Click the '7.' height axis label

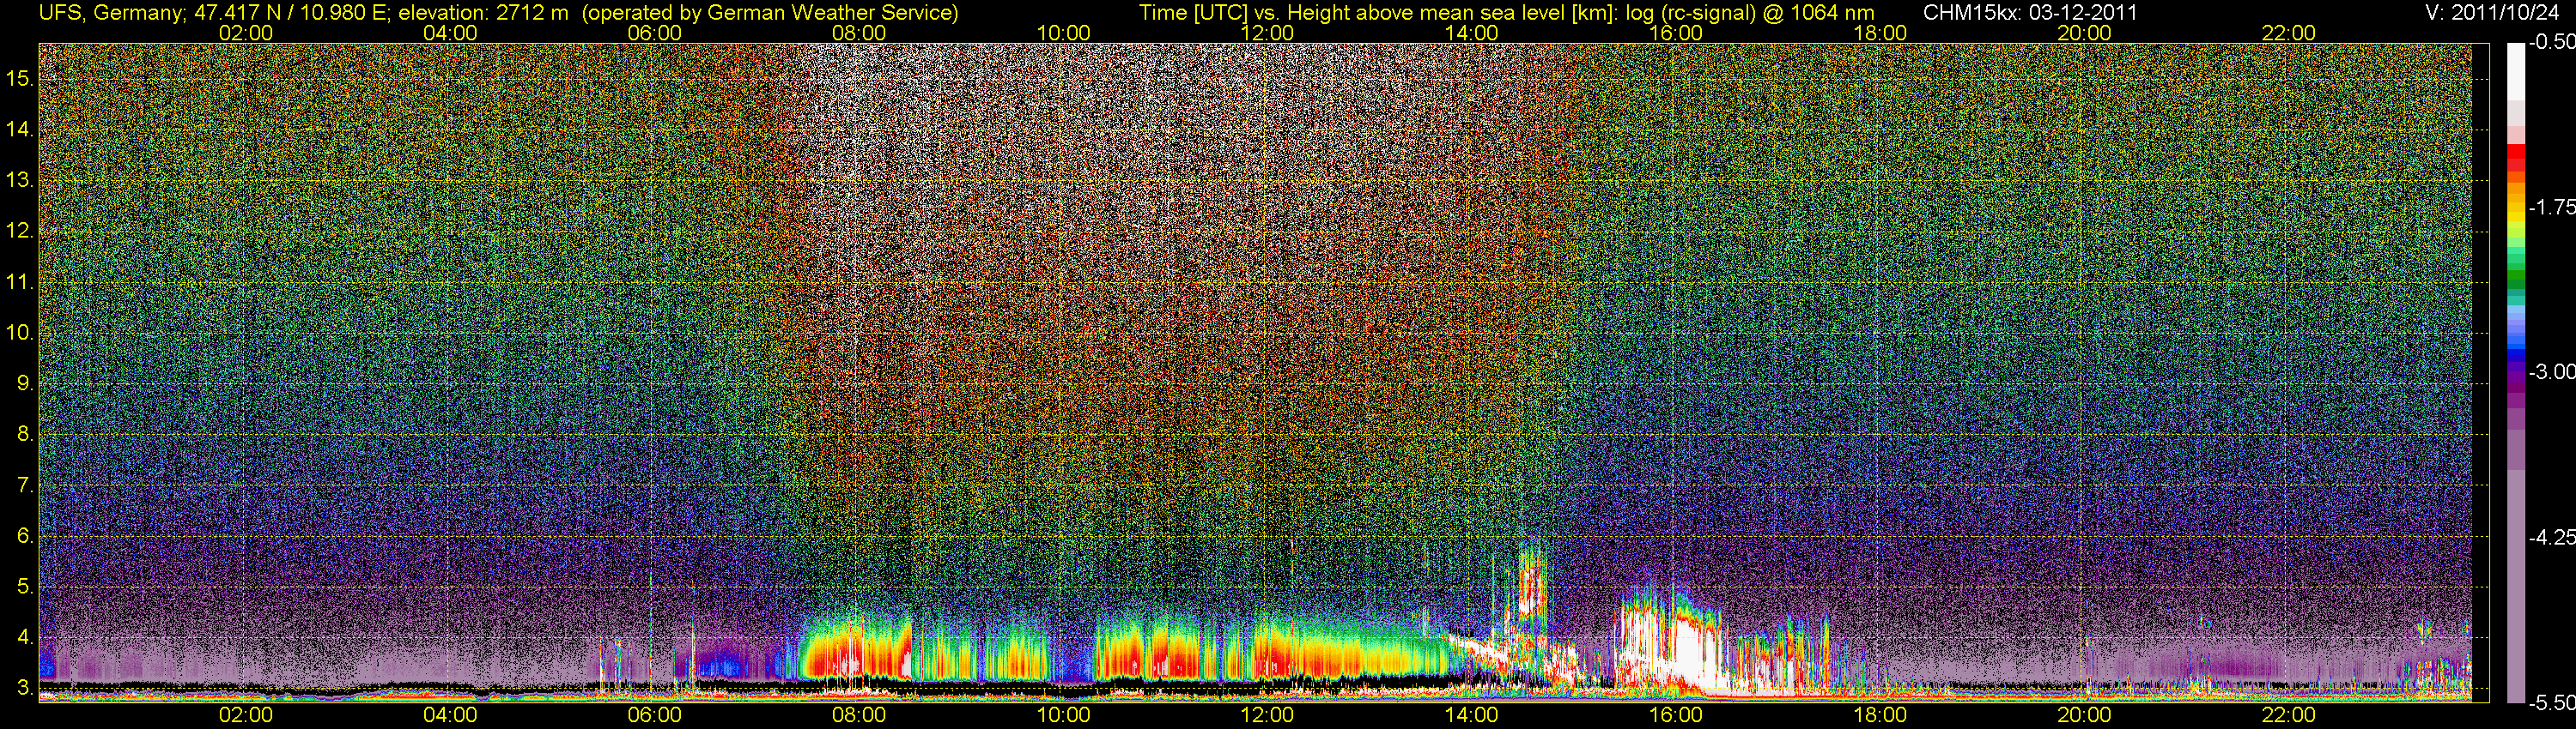click(26, 485)
